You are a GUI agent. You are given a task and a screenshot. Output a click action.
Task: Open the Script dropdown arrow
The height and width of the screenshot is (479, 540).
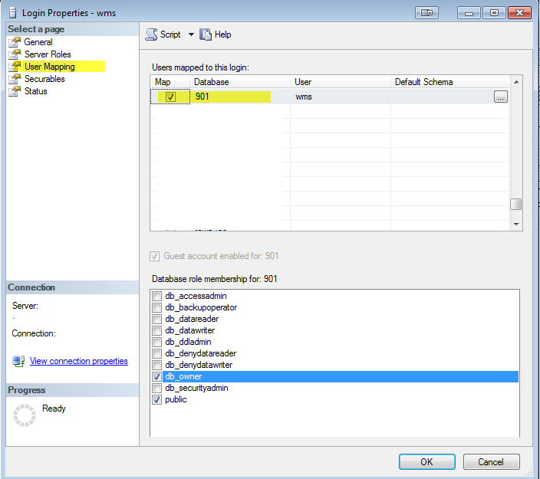pyautogui.click(x=191, y=34)
